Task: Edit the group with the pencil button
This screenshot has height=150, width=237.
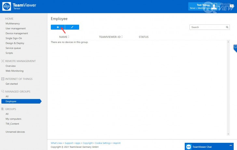Action: (x=72, y=27)
